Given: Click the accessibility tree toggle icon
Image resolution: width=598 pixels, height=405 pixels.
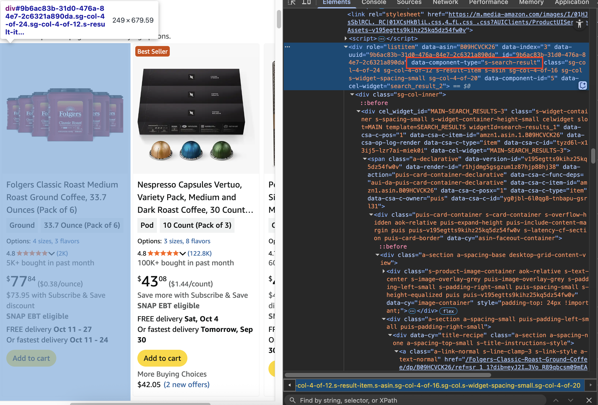Looking at the screenshot, I should (579, 24).
